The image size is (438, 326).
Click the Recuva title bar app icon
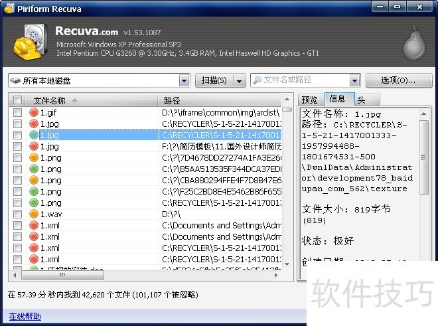9,9
